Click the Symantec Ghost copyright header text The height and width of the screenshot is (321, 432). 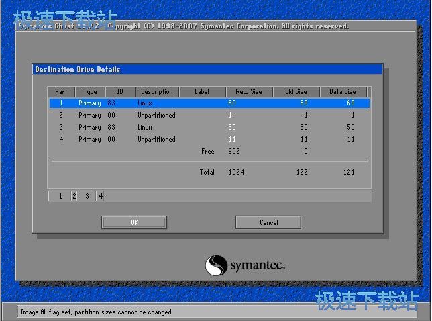[x=183, y=26]
